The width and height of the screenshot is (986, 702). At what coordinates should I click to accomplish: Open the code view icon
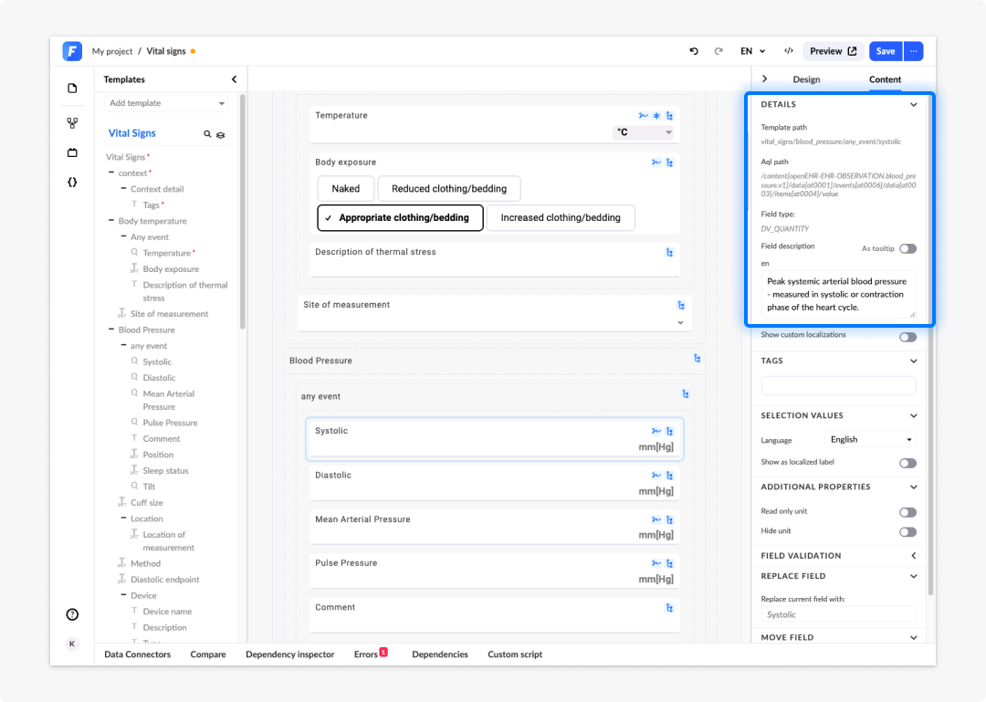click(789, 51)
